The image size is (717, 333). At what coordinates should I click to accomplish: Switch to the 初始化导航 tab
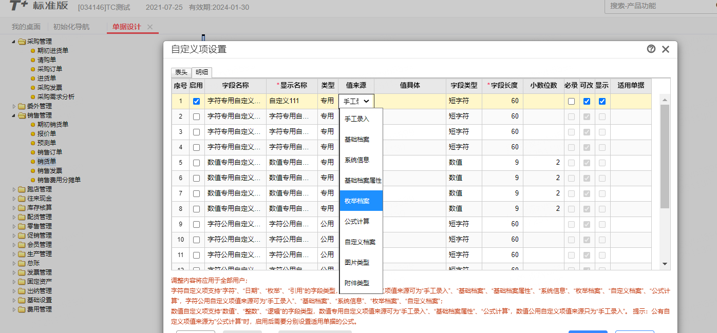[71, 27]
